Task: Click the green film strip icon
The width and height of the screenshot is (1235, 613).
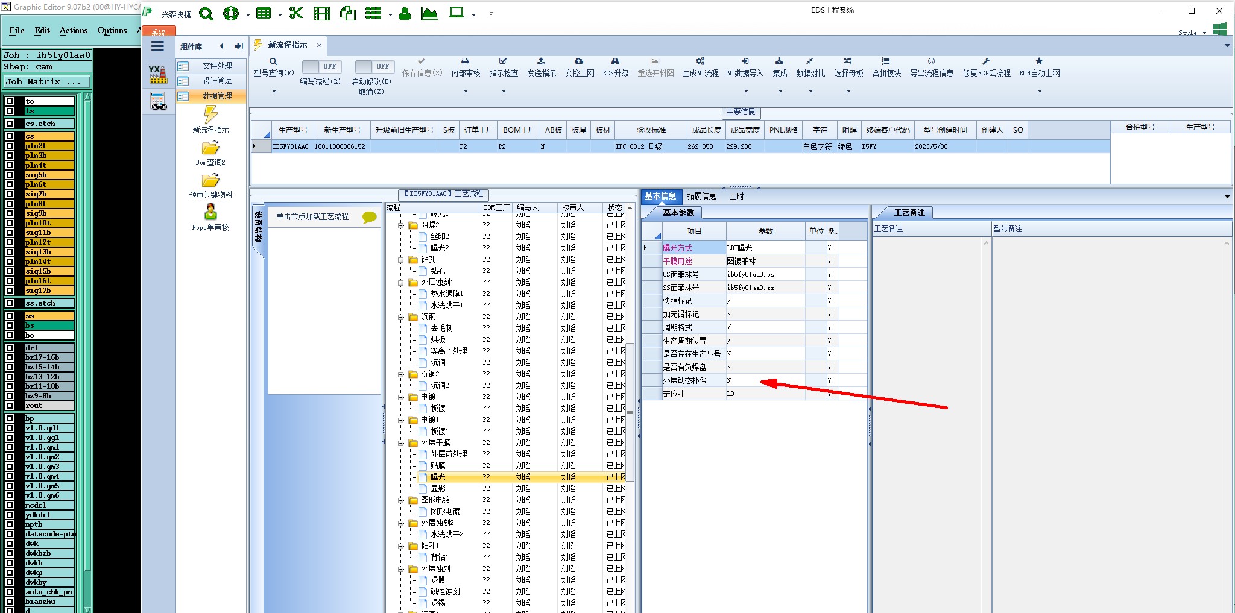Action: (x=321, y=13)
